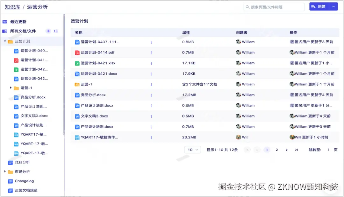Expand the 运营-1 folder in the tree
The width and height of the screenshot is (344, 197).
tap(11, 88)
